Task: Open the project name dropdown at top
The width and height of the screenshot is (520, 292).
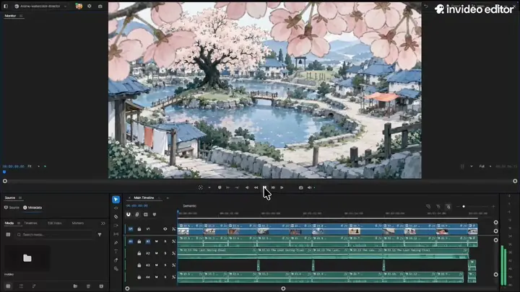Action: click(x=65, y=6)
